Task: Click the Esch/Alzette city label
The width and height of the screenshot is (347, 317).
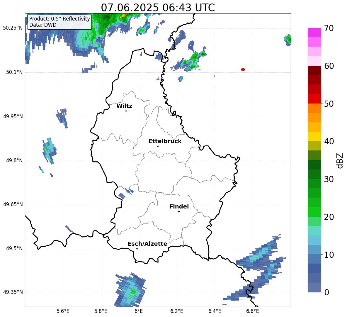Action: pyautogui.click(x=147, y=244)
